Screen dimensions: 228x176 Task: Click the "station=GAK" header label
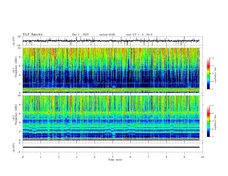point(107,35)
